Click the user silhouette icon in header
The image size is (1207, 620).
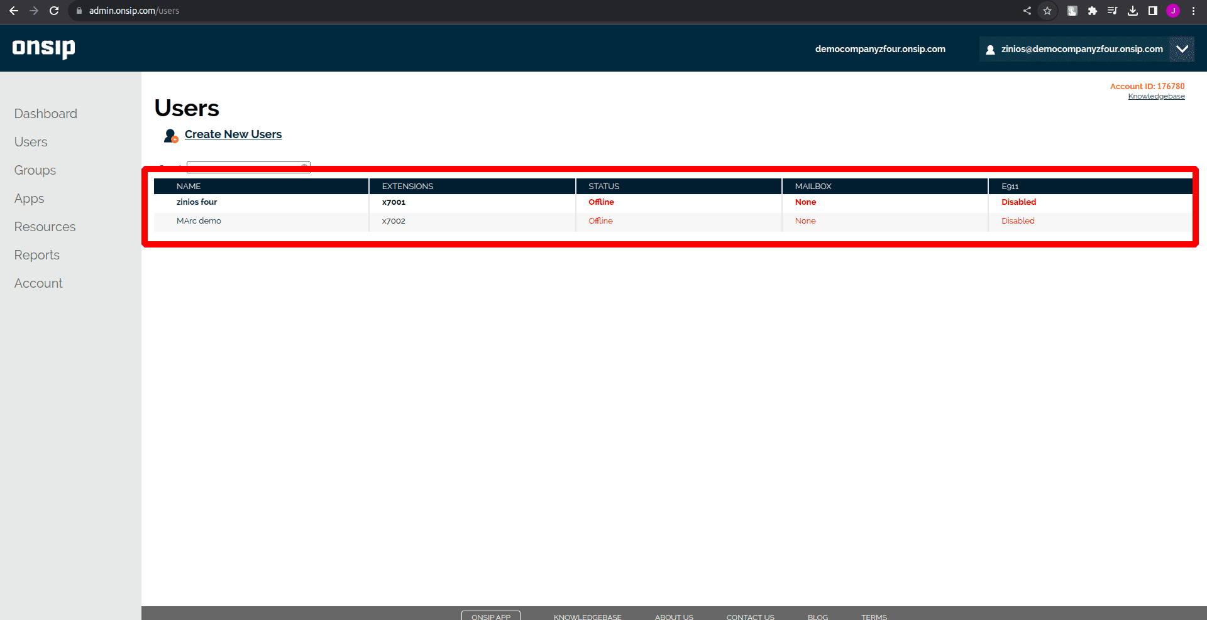(x=990, y=50)
